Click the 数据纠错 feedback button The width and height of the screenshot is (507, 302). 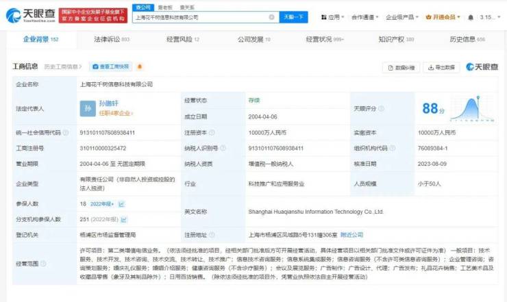click(x=401, y=67)
